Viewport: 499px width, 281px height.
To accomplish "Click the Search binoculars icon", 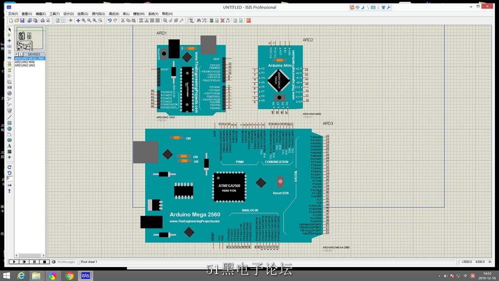I will click(x=199, y=20).
